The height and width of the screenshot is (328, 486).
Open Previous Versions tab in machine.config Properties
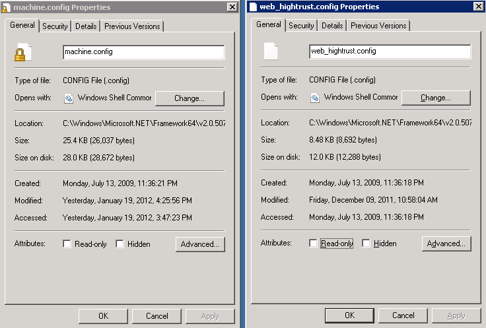132,26
